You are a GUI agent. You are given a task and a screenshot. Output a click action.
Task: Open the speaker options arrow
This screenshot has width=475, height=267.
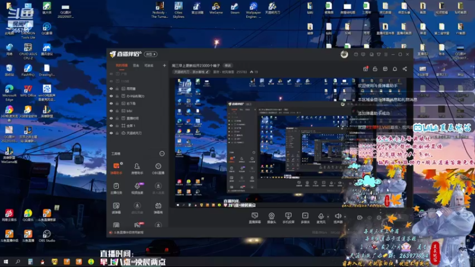point(345,217)
